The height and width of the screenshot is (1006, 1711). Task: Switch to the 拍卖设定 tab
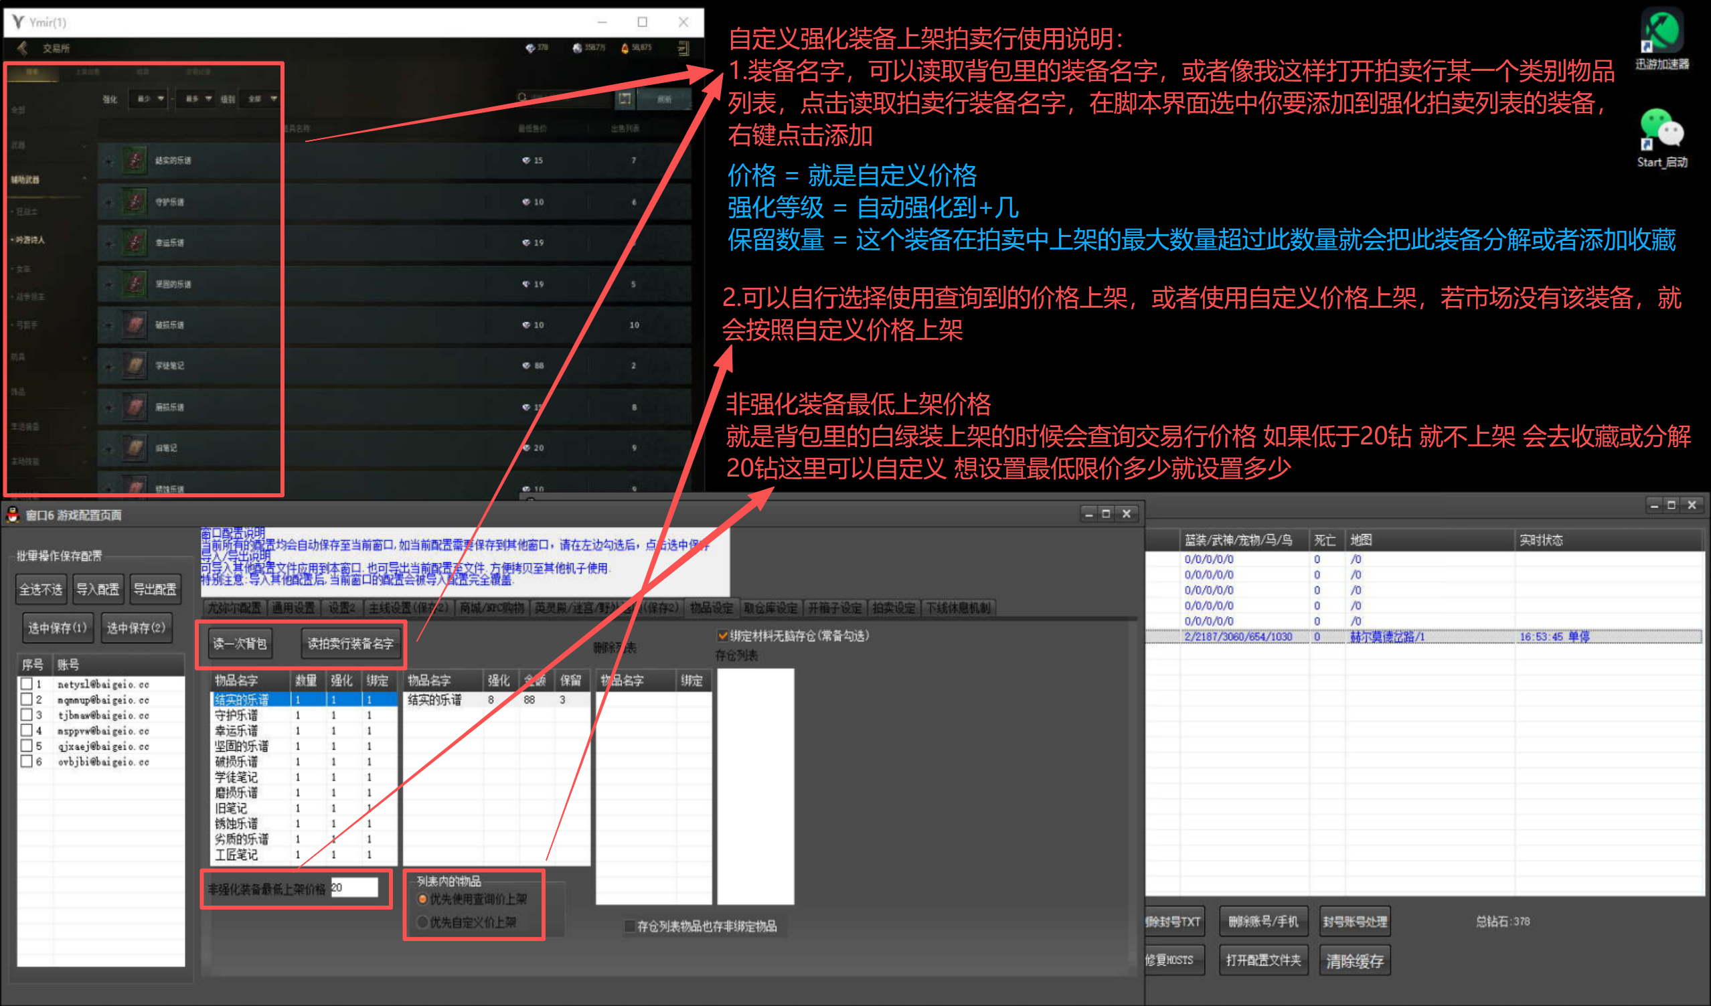(894, 608)
